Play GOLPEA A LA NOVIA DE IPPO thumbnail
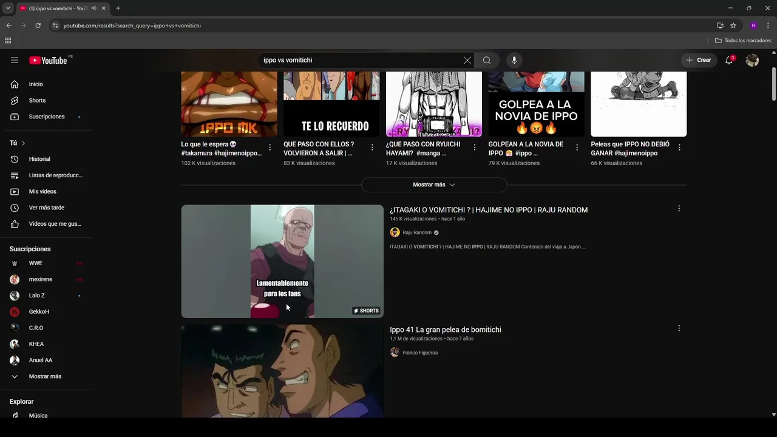The image size is (777, 437). 536,104
